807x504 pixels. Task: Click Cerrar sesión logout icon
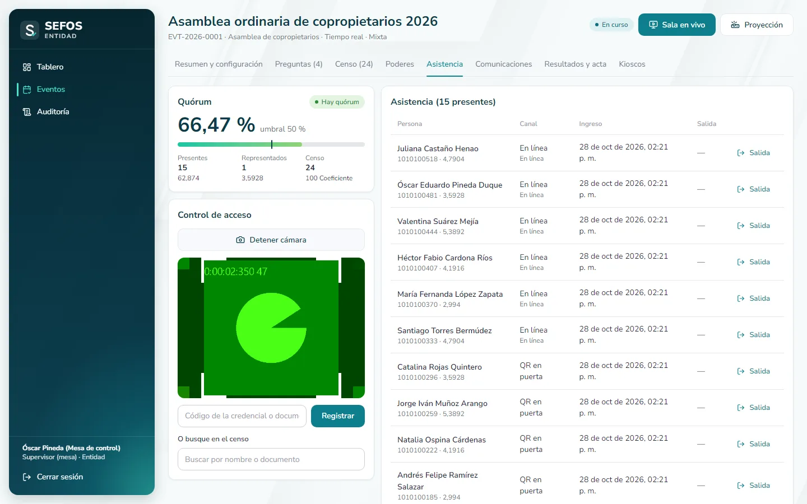[x=26, y=477]
